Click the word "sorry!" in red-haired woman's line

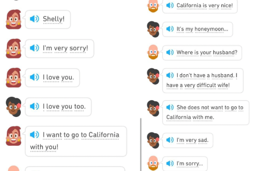(x=78, y=48)
